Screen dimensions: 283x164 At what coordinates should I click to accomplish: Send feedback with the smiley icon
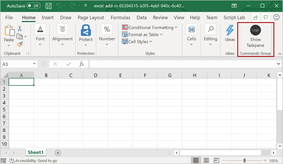(x=276, y=17)
